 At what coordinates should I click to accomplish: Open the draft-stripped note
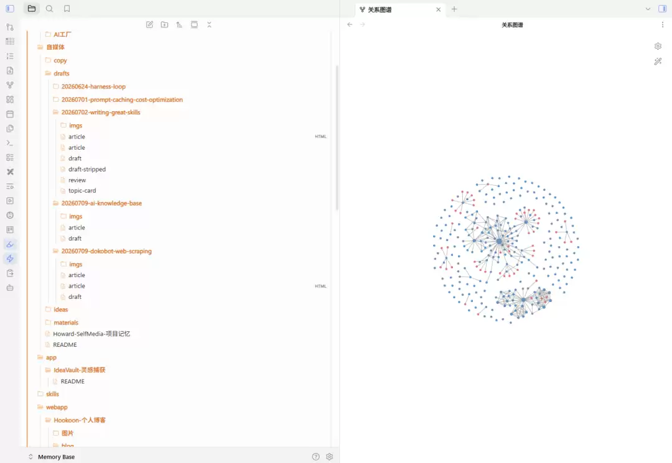click(87, 169)
